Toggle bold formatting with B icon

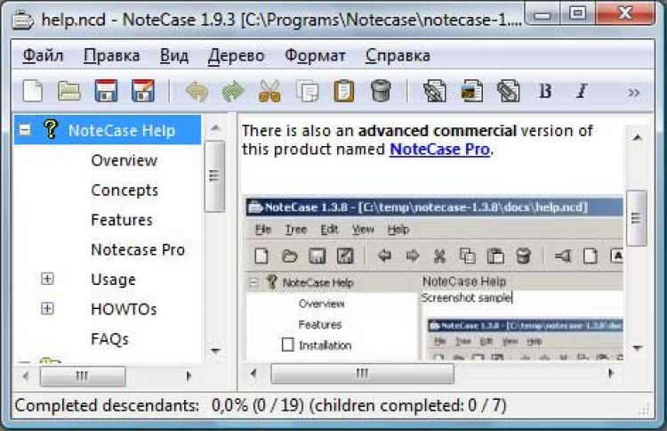[545, 91]
